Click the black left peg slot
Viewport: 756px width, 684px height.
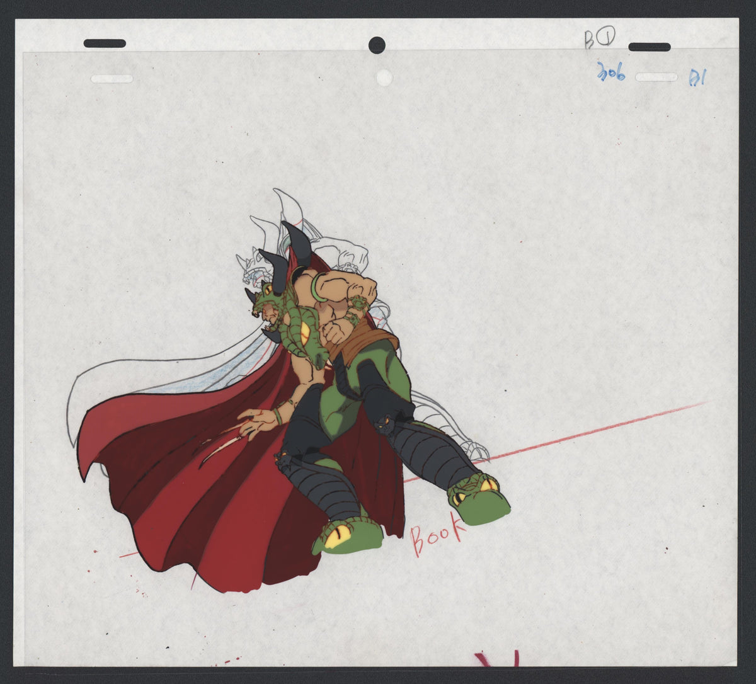pyautogui.click(x=105, y=43)
